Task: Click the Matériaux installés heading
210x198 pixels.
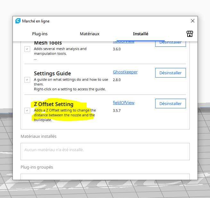Action: (x=38, y=136)
